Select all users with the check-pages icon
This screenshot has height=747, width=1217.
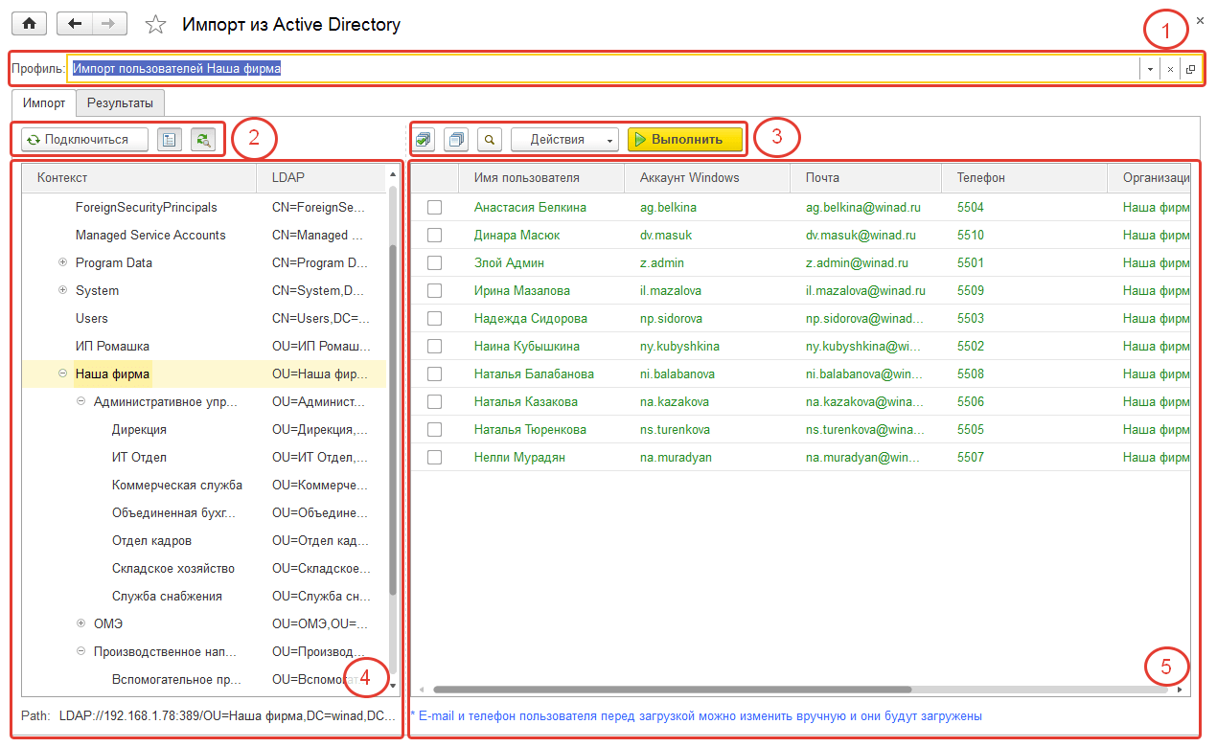point(424,139)
